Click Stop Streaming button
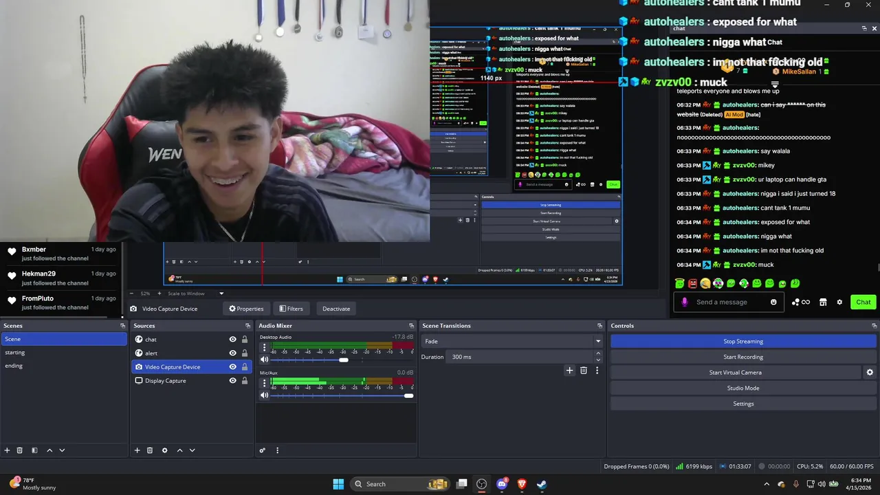The height and width of the screenshot is (495, 880). [743, 341]
